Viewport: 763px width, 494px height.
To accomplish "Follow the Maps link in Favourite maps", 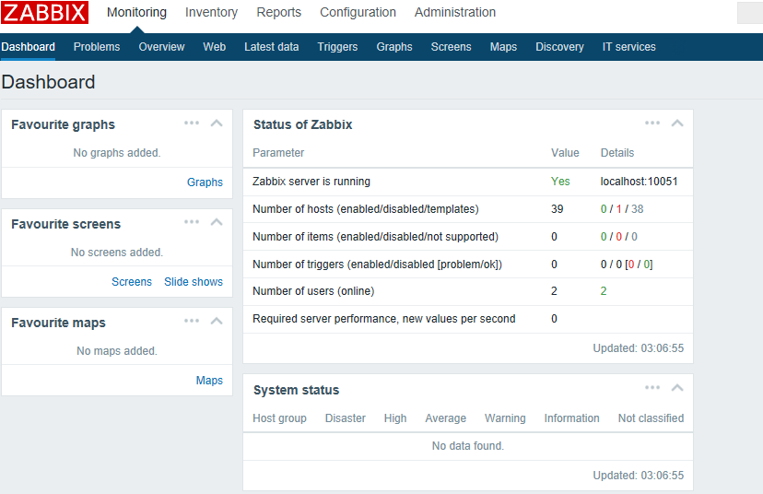I will tap(209, 380).
